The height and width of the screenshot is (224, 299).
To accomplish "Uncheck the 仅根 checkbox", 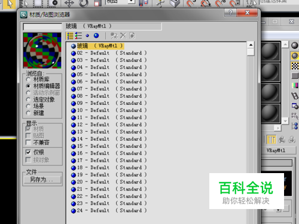I will 28,152.
